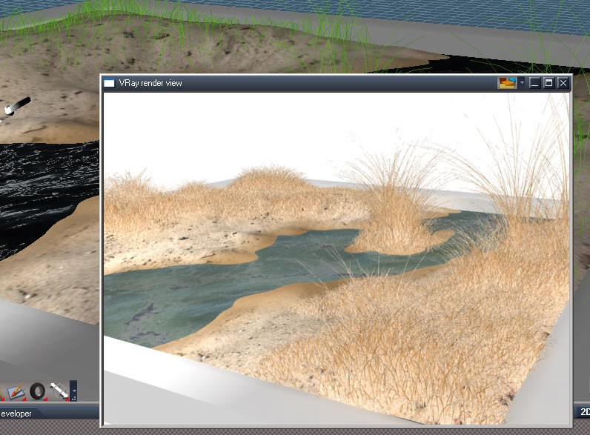Switch to the 2D tab
This screenshot has width=590, height=435.
pyautogui.click(x=583, y=411)
